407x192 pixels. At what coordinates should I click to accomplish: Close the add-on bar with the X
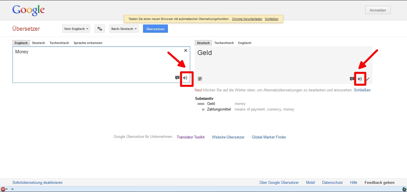coord(12,189)
